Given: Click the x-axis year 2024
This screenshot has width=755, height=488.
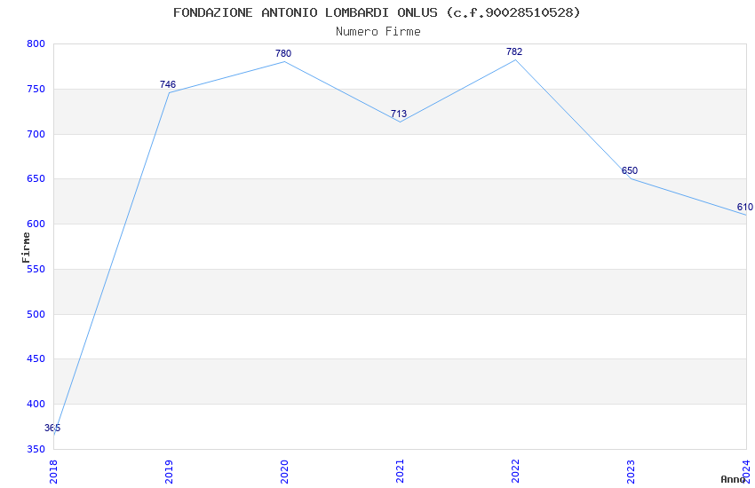Looking at the screenshot, I should click(746, 472).
